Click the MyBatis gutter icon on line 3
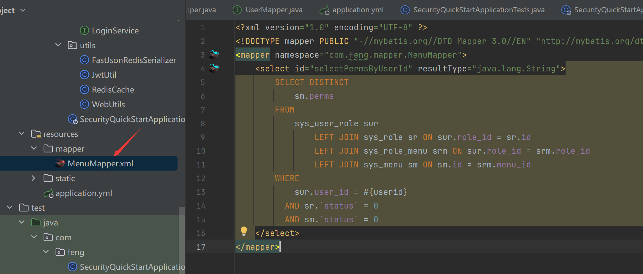643x274 pixels. coord(214,54)
